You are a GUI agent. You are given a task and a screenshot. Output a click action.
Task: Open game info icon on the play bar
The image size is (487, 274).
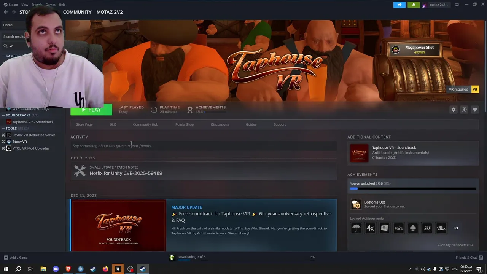click(x=464, y=110)
